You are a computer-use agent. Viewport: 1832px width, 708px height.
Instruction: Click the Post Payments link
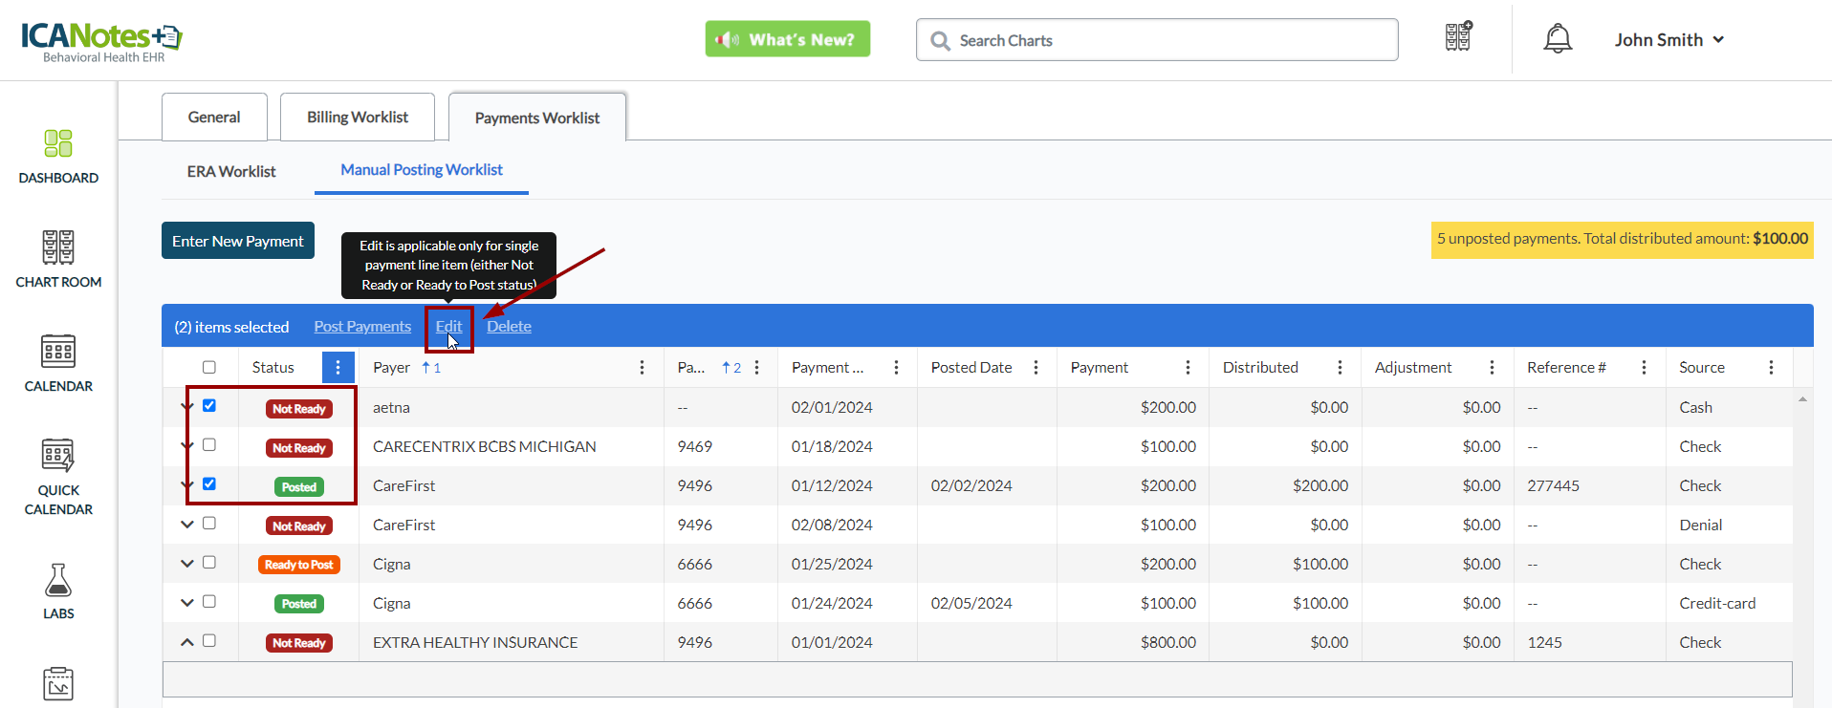[x=362, y=327]
